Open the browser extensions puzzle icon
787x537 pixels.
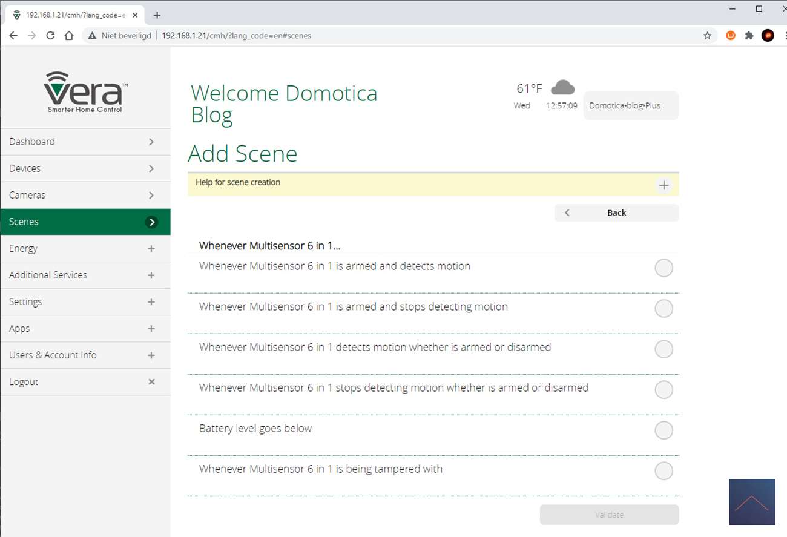point(749,36)
